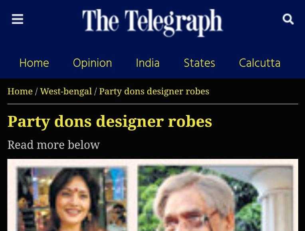The image size is (305, 231).
Task: Switch to the India section
Action: [148, 63]
